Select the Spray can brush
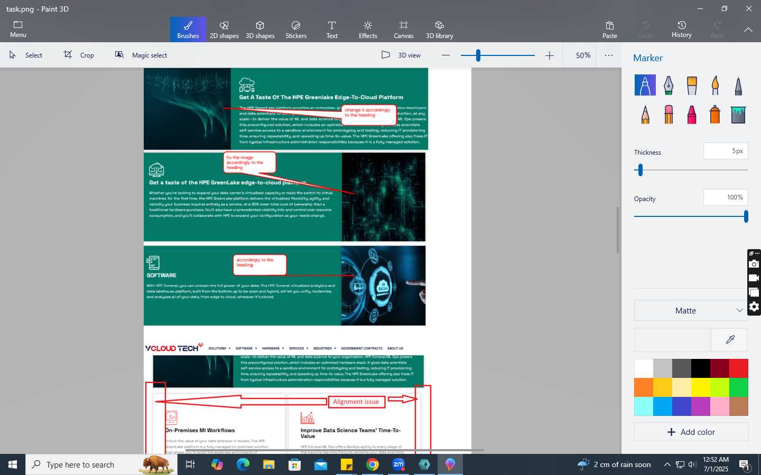Image resolution: width=761 pixels, height=475 pixels. tap(715, 115)
